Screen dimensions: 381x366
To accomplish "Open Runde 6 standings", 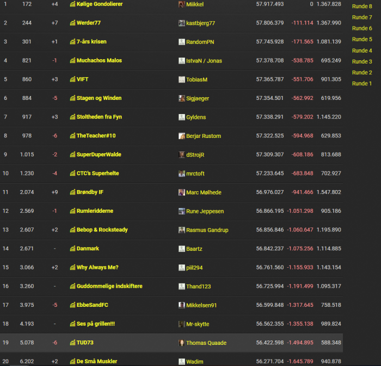I will point(362,28).
